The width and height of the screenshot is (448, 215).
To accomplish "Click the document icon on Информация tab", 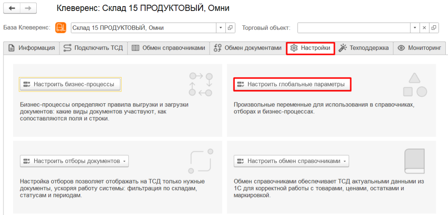I will click(x=11, y=48).
